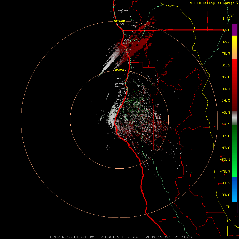The image size is (239, 239).
Task: Click the -109.8 velocity scale value
Action: pyautogui.click(x=224, y=195)
